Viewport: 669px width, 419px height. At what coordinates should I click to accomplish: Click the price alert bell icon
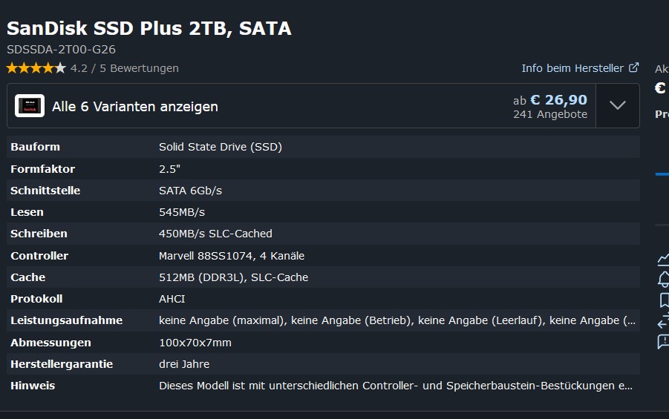pyautogui.click(x=663, y=279)
